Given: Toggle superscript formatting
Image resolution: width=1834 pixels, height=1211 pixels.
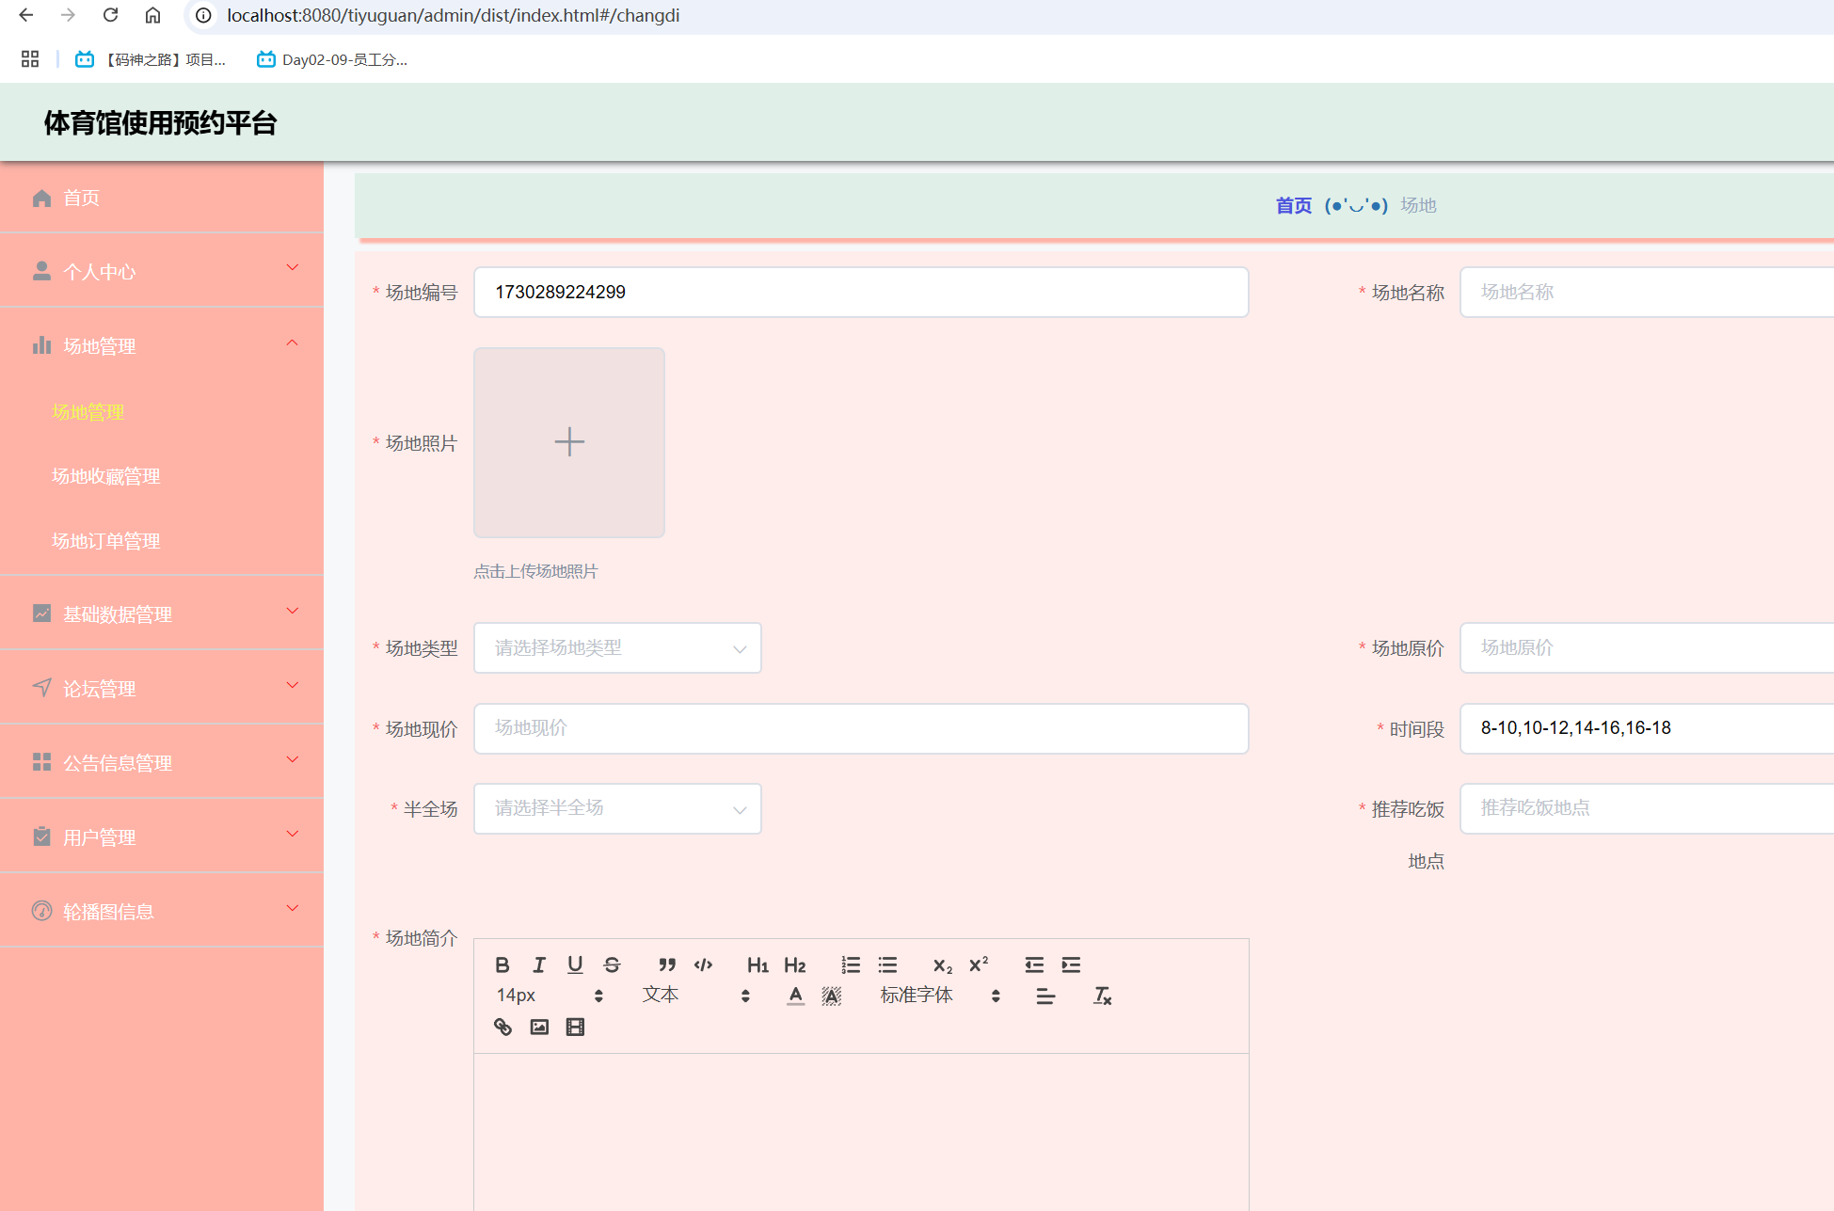Looking at the screenshot, I should [979, 964].
